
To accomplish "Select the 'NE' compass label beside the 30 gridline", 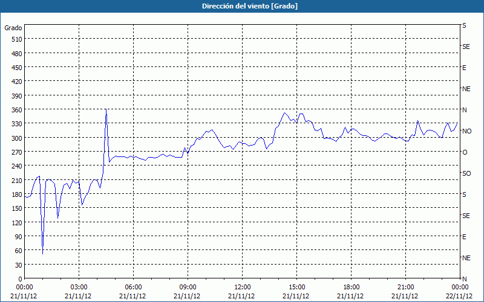I will [466, 258].
